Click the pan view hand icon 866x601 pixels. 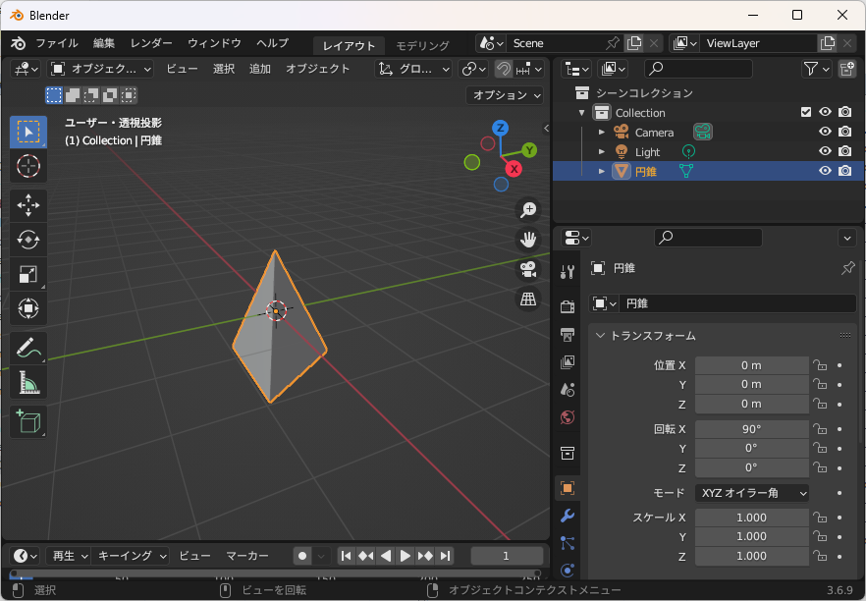528,240
